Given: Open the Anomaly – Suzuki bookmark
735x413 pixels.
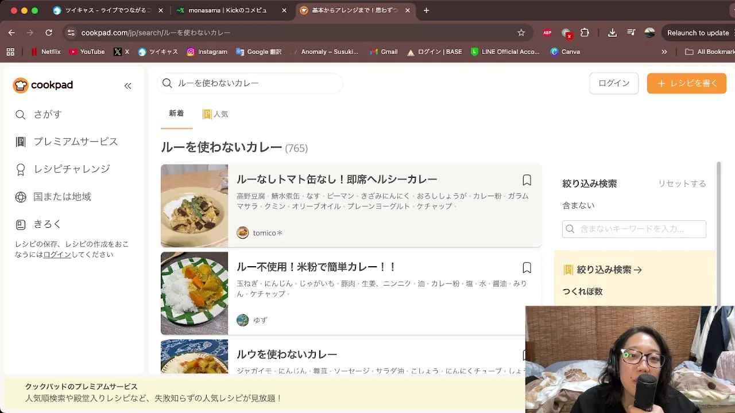Looking at the screenshot, I should point(324,52).
